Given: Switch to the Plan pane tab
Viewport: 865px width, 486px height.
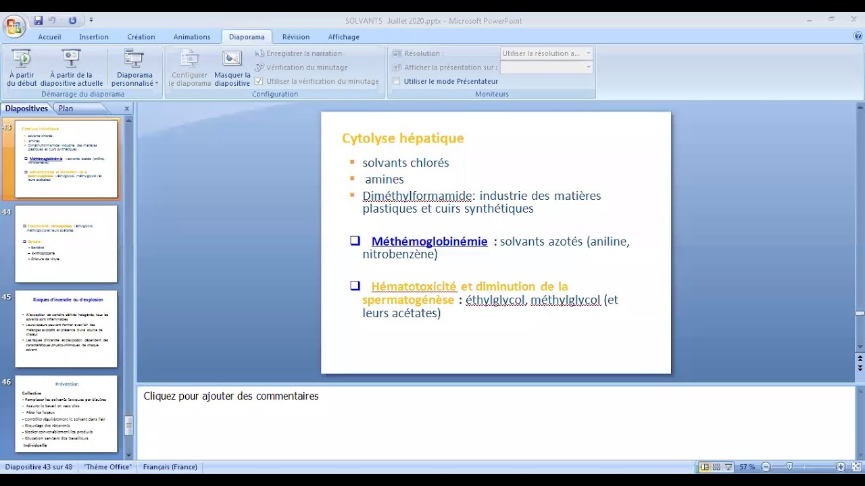Looking at the screenshot, I should pyautogui.click(x=66, y=108).
